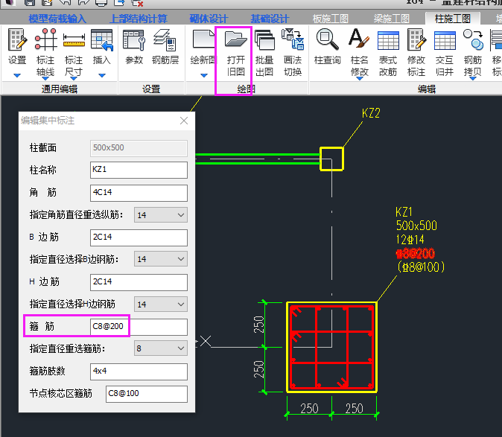
Task: Open 指定角筋直径重选纵筋 diameter dropdown
Action: [161, 215]
